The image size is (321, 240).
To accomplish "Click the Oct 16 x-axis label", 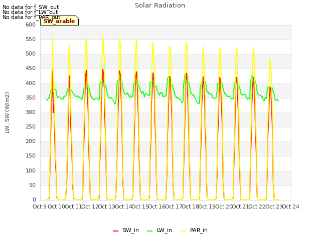I will [x=157, y=206].
